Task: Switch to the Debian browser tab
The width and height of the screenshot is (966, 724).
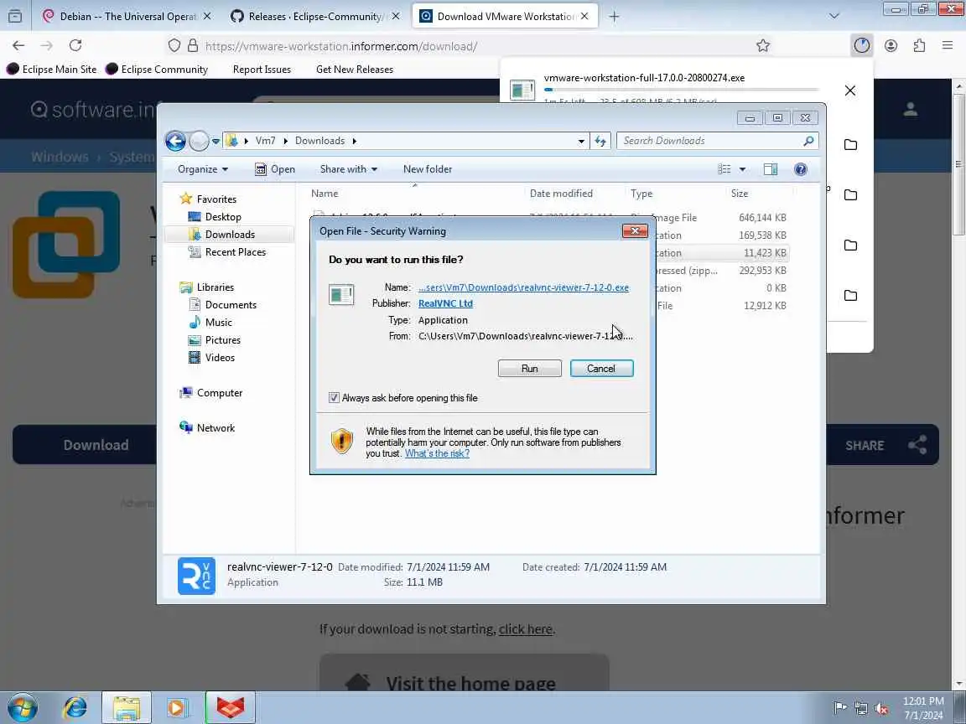Action: [x=127, y=16]
